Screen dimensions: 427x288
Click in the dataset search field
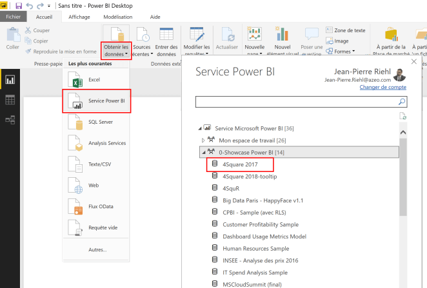click(x=297, y=102)
